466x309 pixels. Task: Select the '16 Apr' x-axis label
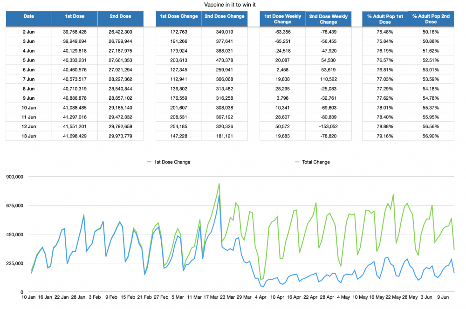294,297
